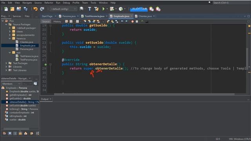Close the Output panel tab
This screenshot has width=251, height=141.
coord(50,99)
